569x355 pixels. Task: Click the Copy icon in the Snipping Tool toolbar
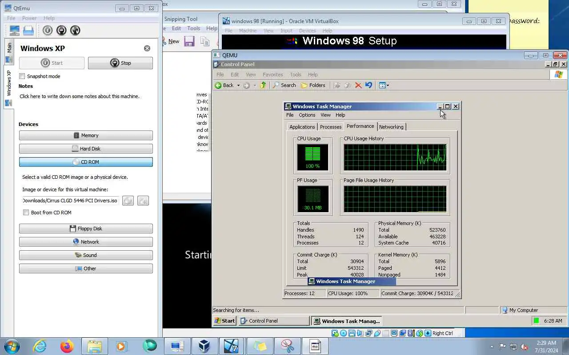pyautogui.click(x=204, y=41)
